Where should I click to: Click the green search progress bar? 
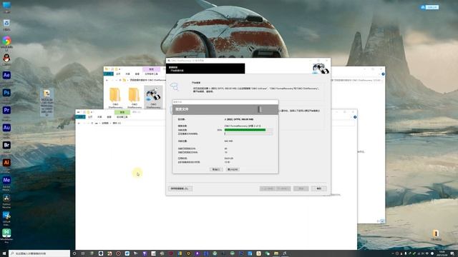click(x=248, y=130)
